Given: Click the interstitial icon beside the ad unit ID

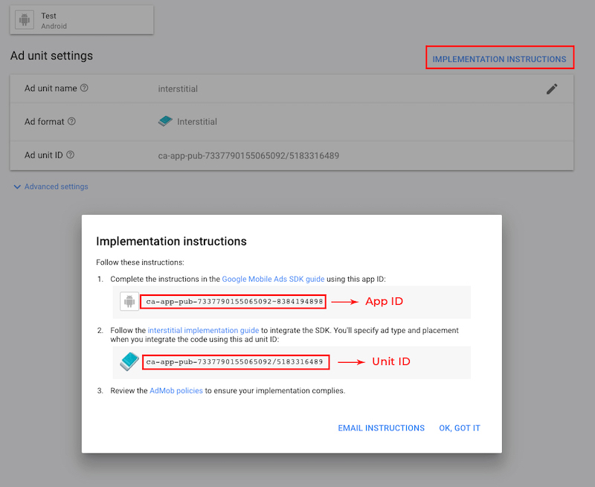Looking at the screenshot, I should point(129,361).
